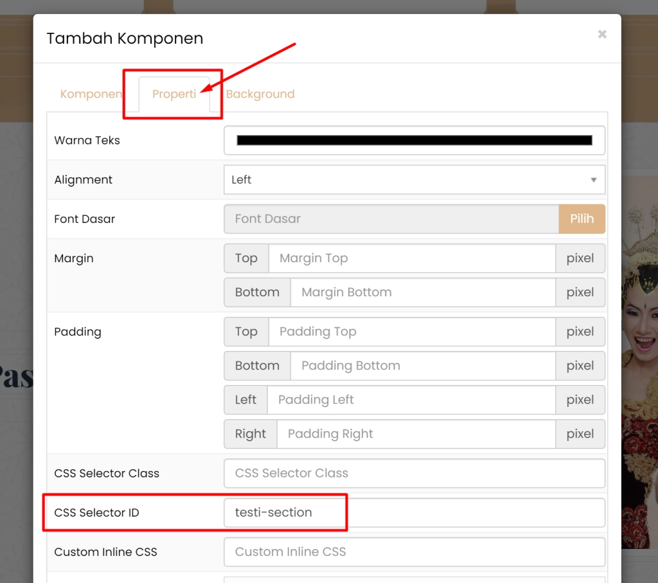658x583 pixels.
Task: Click the Margin Top input field
Action: 411,258
